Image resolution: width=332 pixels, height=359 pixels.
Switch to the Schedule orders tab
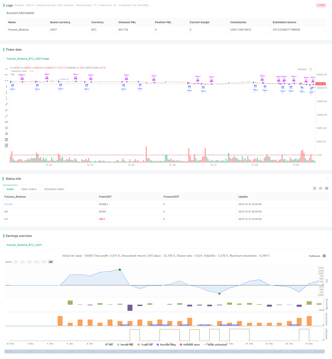tap(54, 189)
